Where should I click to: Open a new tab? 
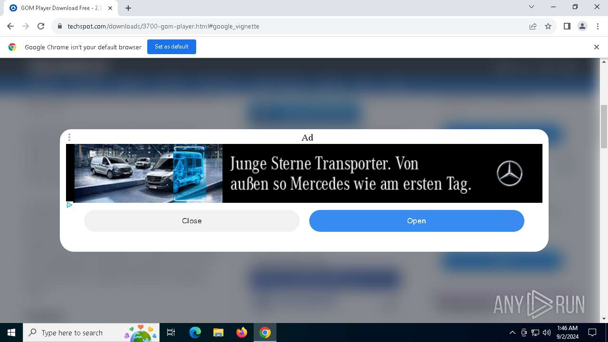pos(128,8)
